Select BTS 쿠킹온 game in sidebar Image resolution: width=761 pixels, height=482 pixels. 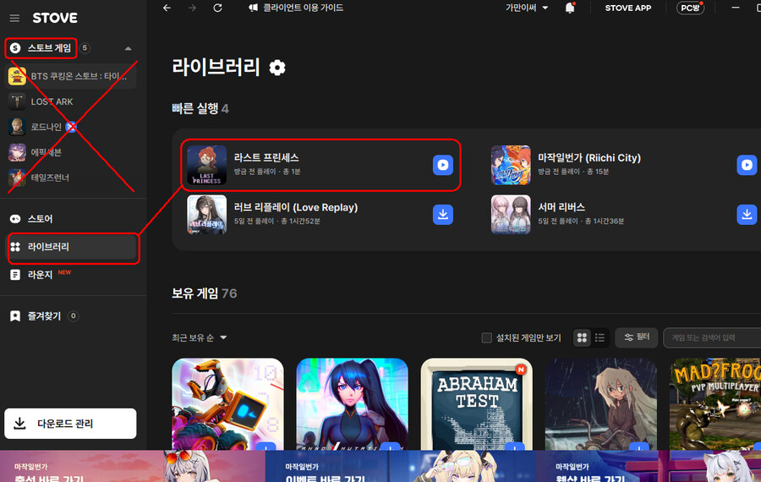coord(71,76)
